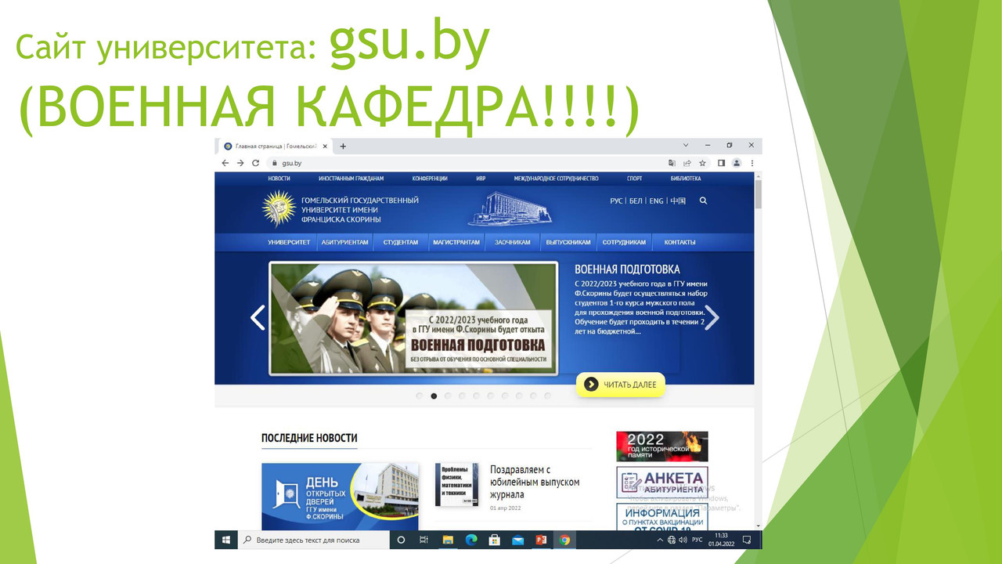Open ИНОСТРАННЫМ ГРАЖДАНАМ link

[351, 179]
